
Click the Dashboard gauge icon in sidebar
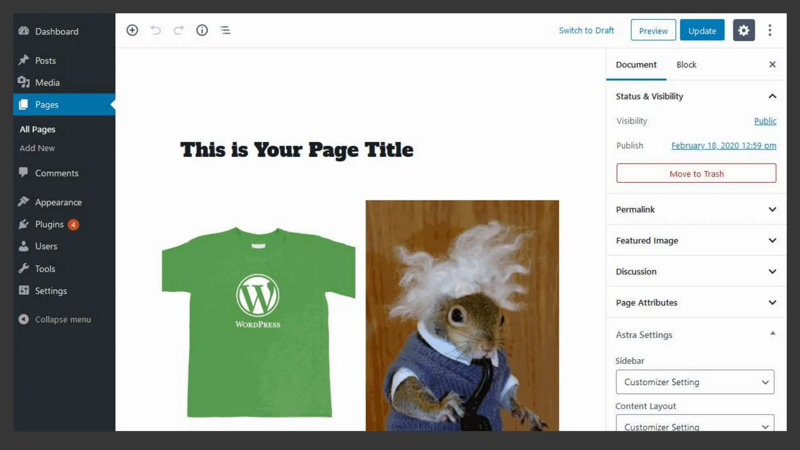coord(24,31)
